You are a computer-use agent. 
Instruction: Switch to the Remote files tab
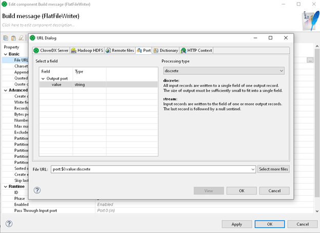click(x=120, y=50)
